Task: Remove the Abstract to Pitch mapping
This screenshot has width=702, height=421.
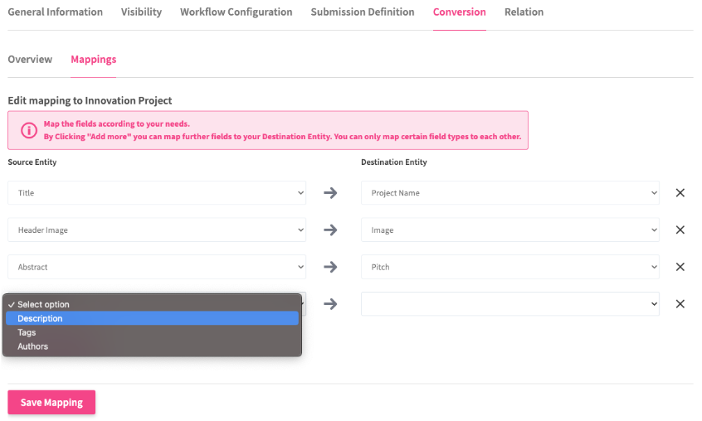Action: click(x=680, y=267)
